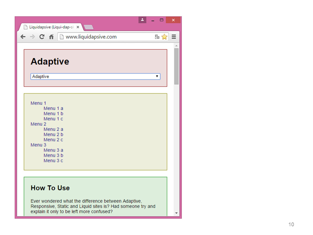
Task: Open the Chrome hamburger menu
Action: 174,37
